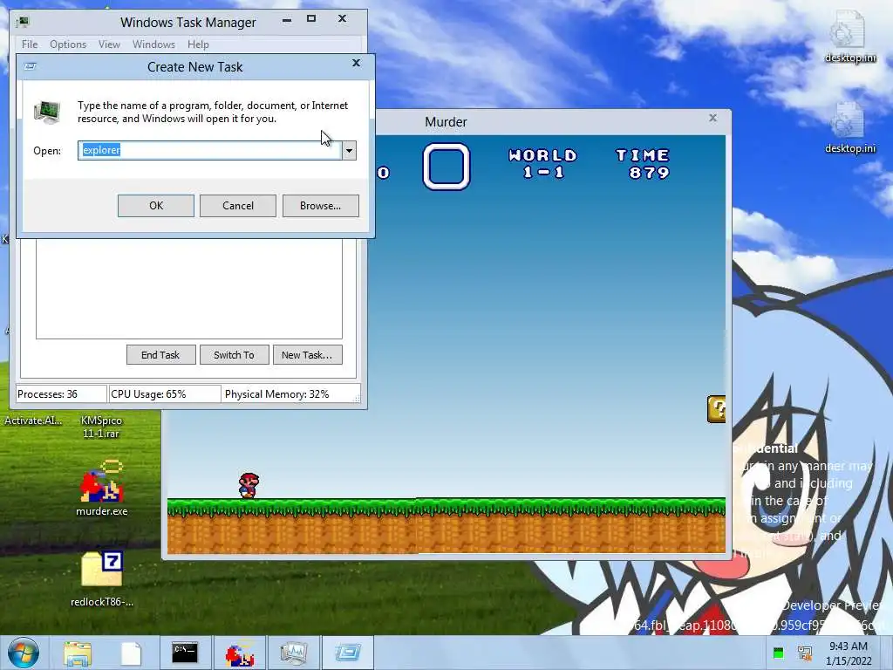Click End Task button in Task Manager
Screen dimensions: 893x670
[160, 355]
